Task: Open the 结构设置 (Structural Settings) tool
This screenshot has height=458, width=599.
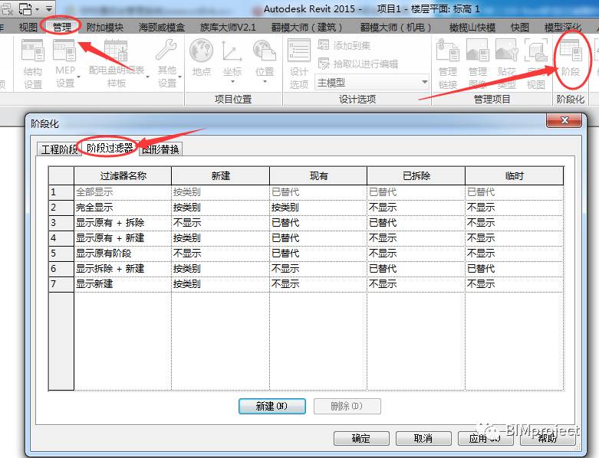Action: [x=33, y=64]
